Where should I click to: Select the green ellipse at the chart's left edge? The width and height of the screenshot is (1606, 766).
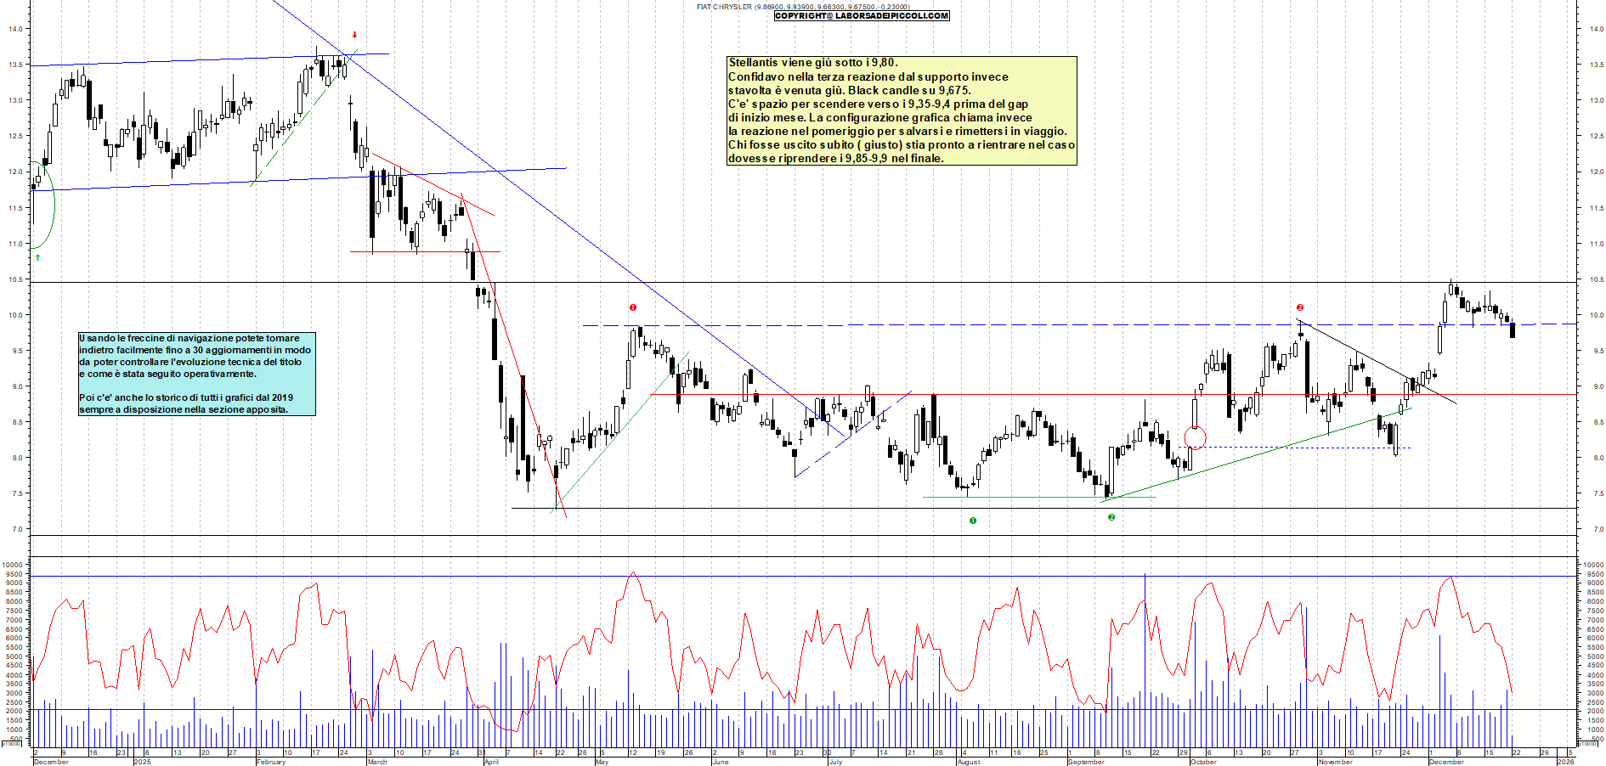pos(42,205)
